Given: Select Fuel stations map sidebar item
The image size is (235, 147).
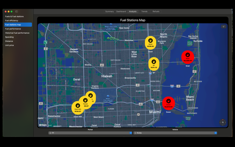Looking at the screenshot, I should (18, 24).
